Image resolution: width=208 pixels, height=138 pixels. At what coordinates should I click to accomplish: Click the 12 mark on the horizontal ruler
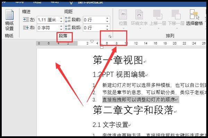(136, 43)
